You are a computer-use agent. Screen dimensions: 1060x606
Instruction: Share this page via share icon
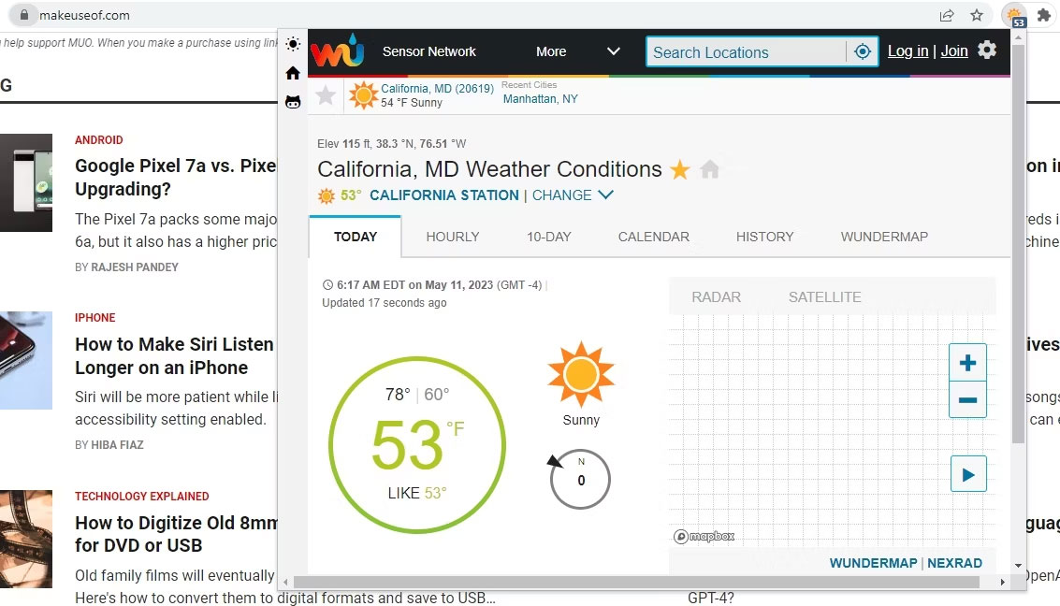tap(947, 16)
